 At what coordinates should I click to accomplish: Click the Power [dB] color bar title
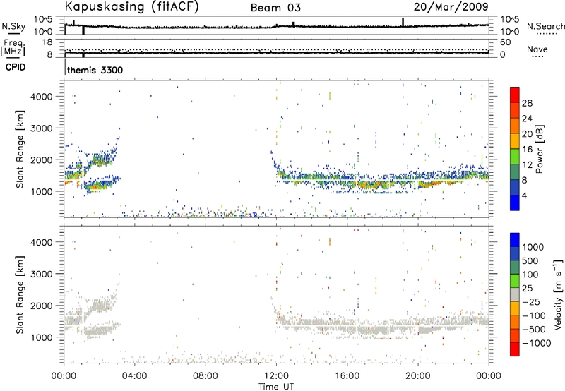[x=539, y=149]
